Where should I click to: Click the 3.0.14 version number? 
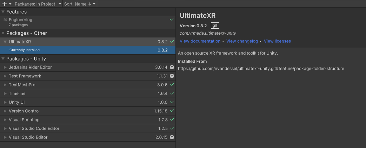point(161,67)
